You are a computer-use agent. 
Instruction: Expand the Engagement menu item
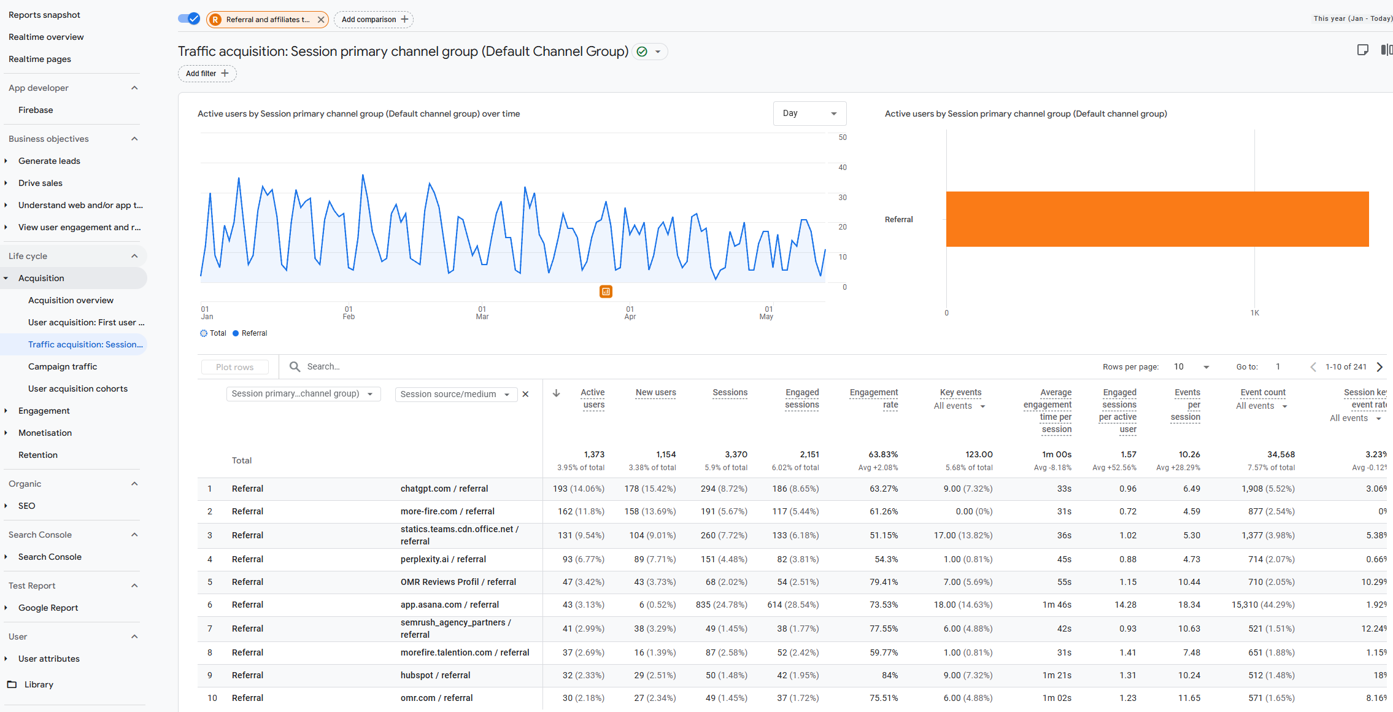(6, 411)
